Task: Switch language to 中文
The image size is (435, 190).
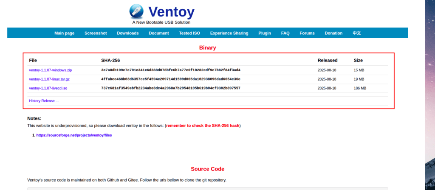Action: click(356, 33)
